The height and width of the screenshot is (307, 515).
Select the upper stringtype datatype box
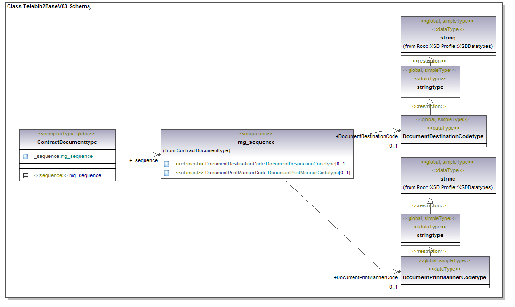[430, 87]
